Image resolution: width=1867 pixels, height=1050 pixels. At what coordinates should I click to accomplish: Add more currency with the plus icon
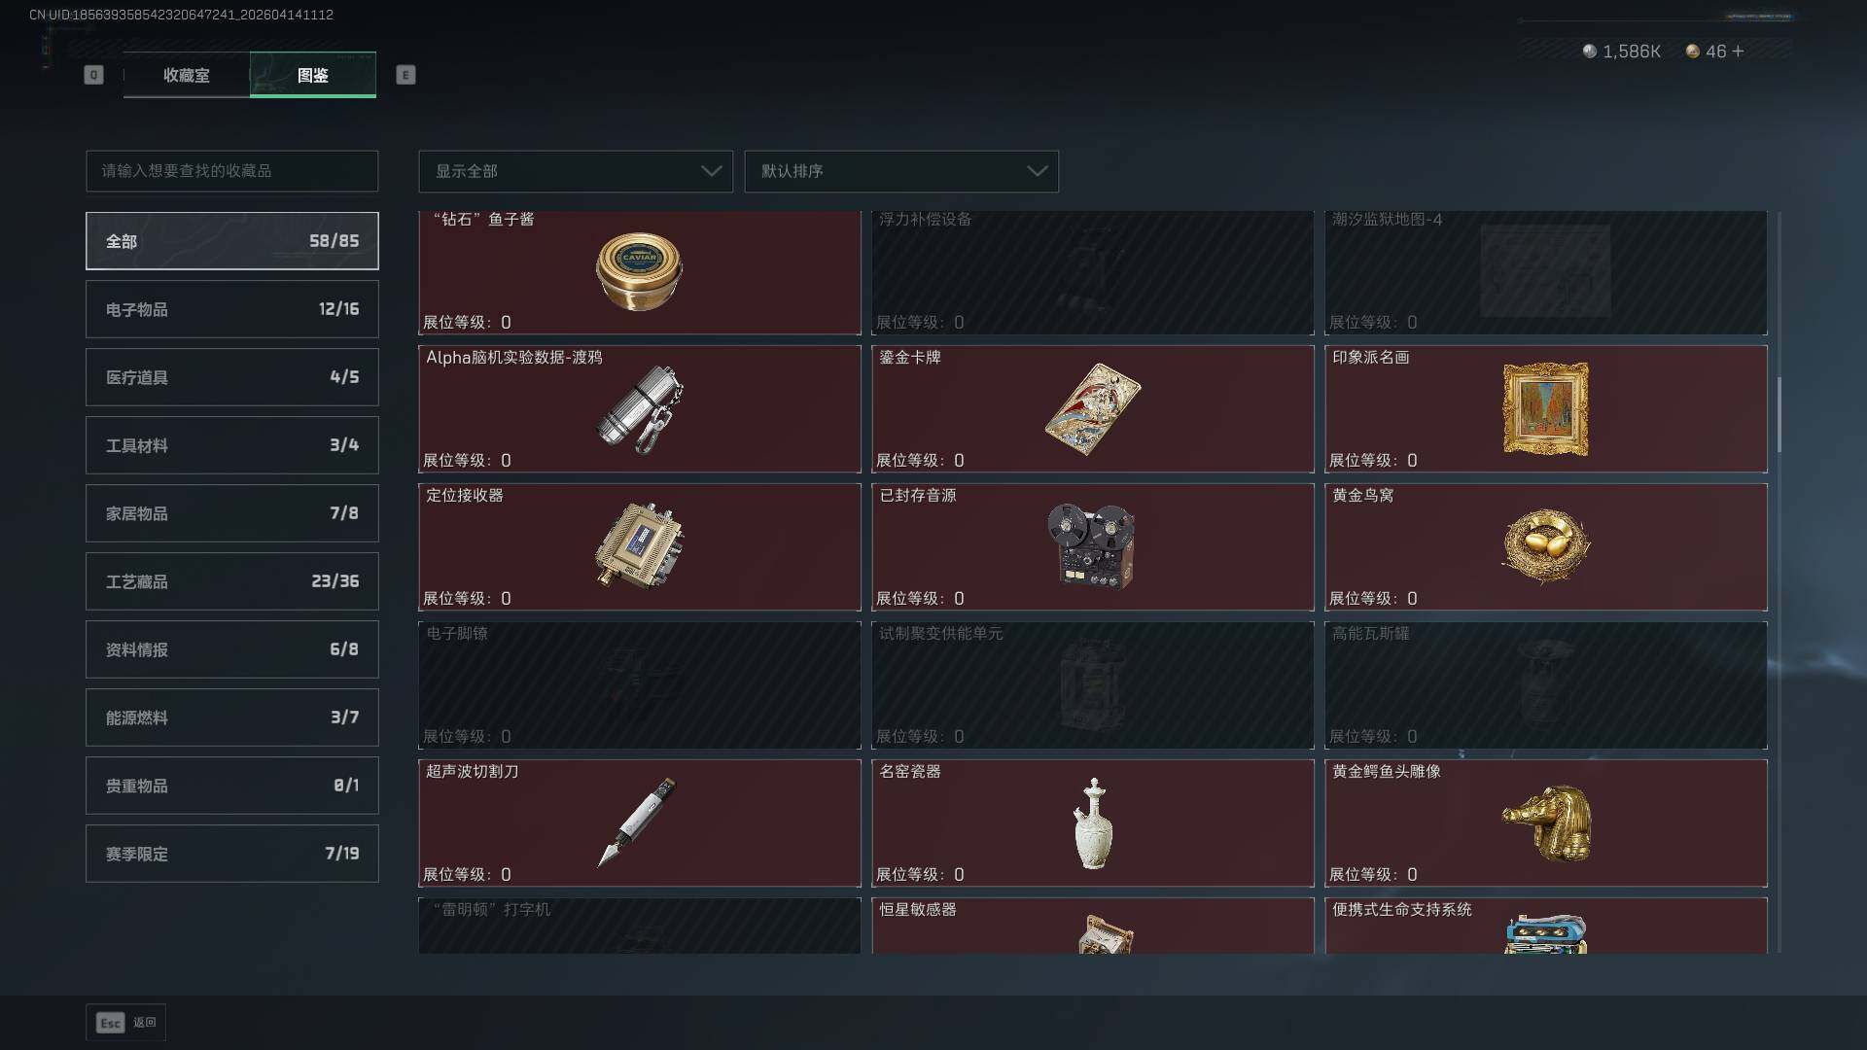tap(1738, 52)
